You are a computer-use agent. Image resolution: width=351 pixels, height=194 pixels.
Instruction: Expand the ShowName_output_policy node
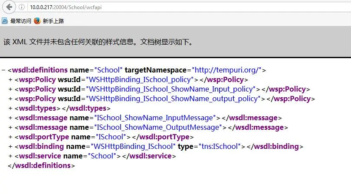click(10, 99)
